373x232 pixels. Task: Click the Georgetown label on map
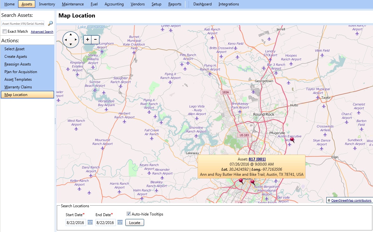(264, 81)
